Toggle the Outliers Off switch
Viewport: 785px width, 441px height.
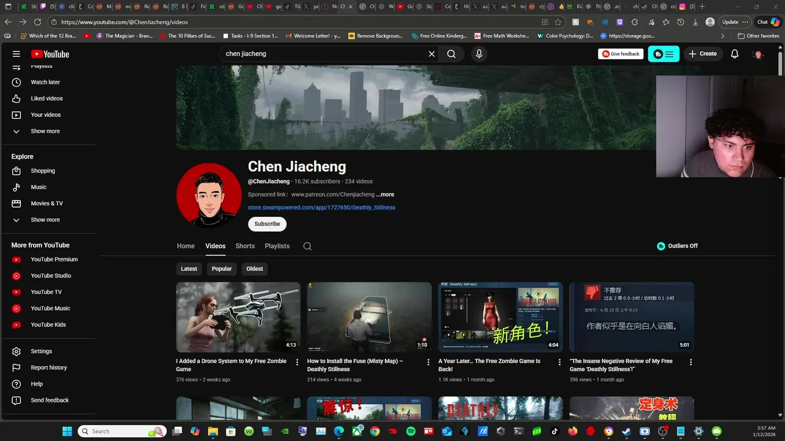(x=677, y=246)
